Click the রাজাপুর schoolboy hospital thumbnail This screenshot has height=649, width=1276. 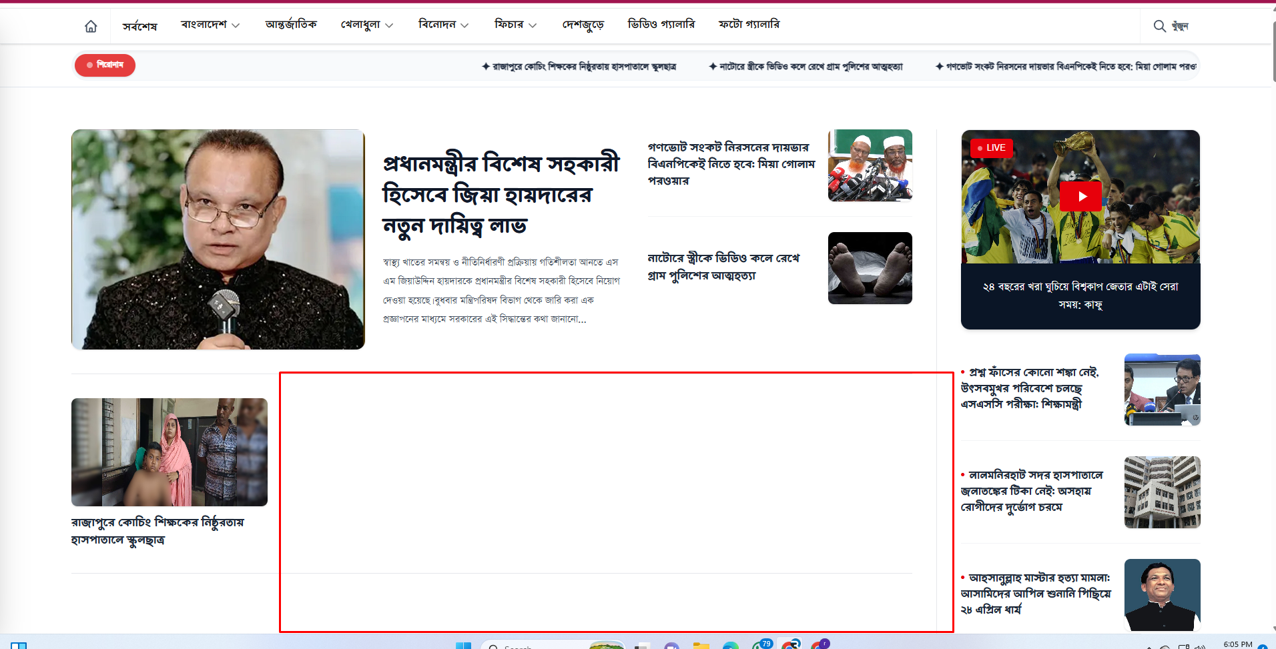pos(170,452)
